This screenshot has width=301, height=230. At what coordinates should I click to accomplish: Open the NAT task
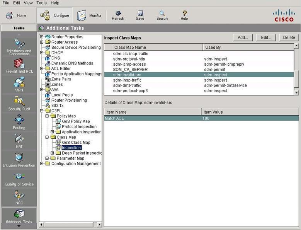[x=19, y=141]
